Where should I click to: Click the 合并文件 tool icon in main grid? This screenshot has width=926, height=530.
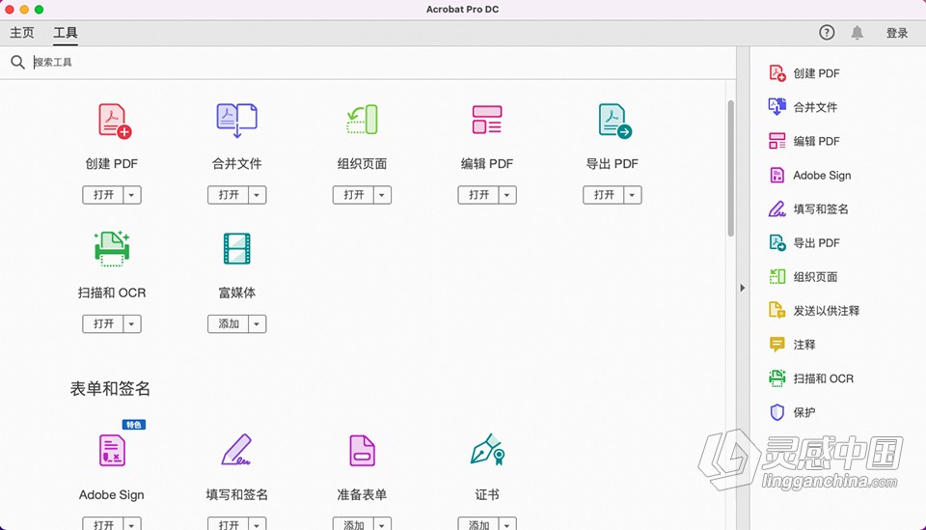237,121
